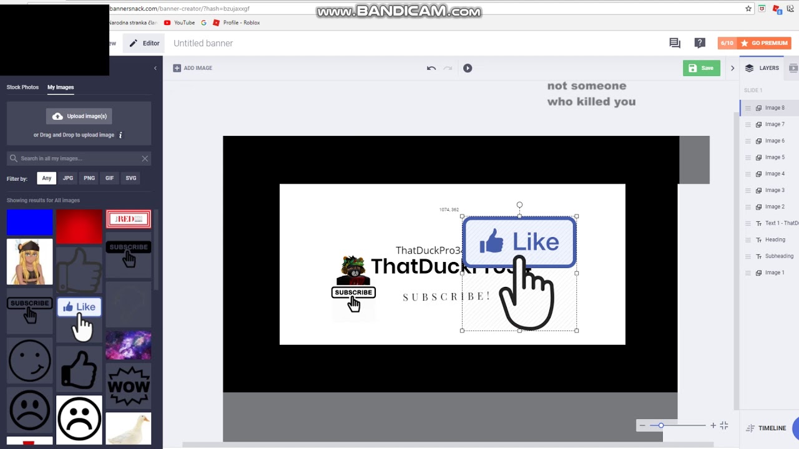
Task: Focus the Search in all my images field
Action: 79,158
